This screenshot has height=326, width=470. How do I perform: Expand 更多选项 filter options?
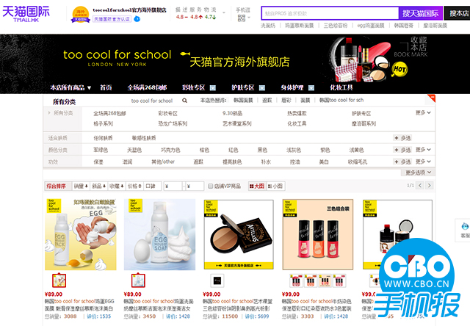coord(418,173)
